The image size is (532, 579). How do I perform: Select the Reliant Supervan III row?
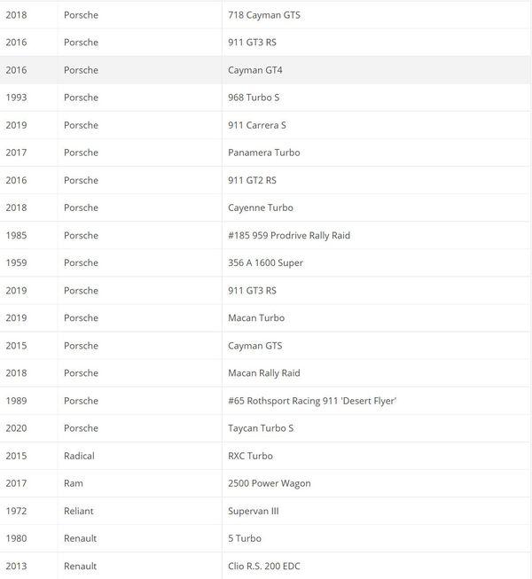(265, 511)
